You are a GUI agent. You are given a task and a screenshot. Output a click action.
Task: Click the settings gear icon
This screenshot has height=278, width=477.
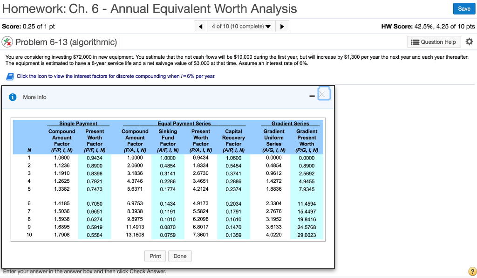(469, 42)
